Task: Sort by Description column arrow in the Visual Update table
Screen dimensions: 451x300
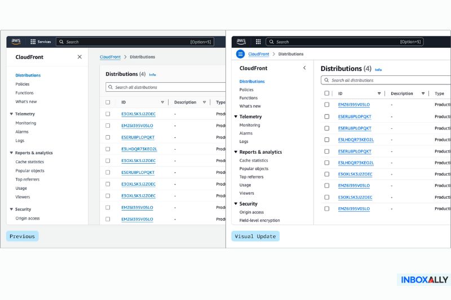Action: click(x=423, y=93)
